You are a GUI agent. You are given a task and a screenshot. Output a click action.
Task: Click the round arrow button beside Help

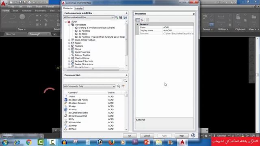pyautogui.click(x=193, y=135)
